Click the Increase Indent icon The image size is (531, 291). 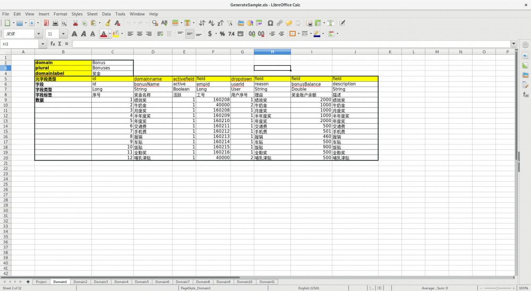click(272, 33)
